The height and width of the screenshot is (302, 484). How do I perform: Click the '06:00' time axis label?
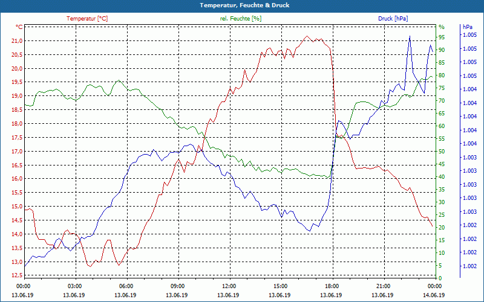(126, 286)
